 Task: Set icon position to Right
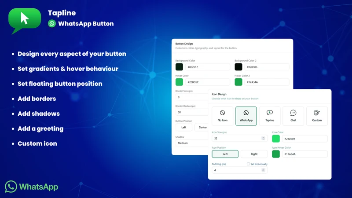tap(254, 154)
